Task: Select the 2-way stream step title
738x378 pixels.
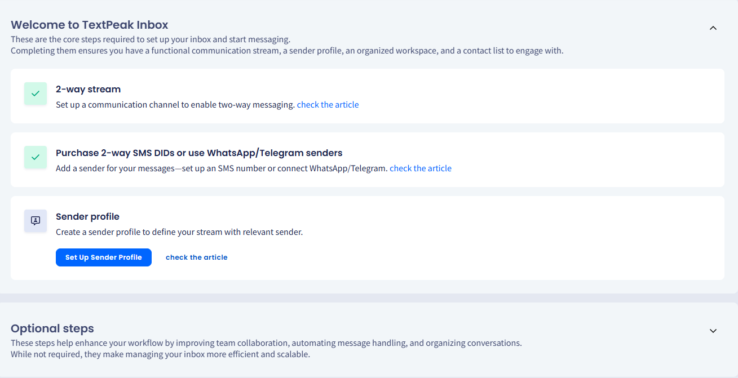Action: point(89,89)
